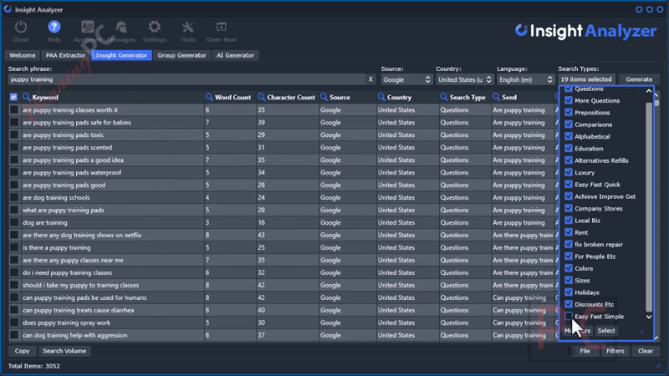Screen dimensions: 669x376
Task: Click the File button
Action: (x=585, y=351)
